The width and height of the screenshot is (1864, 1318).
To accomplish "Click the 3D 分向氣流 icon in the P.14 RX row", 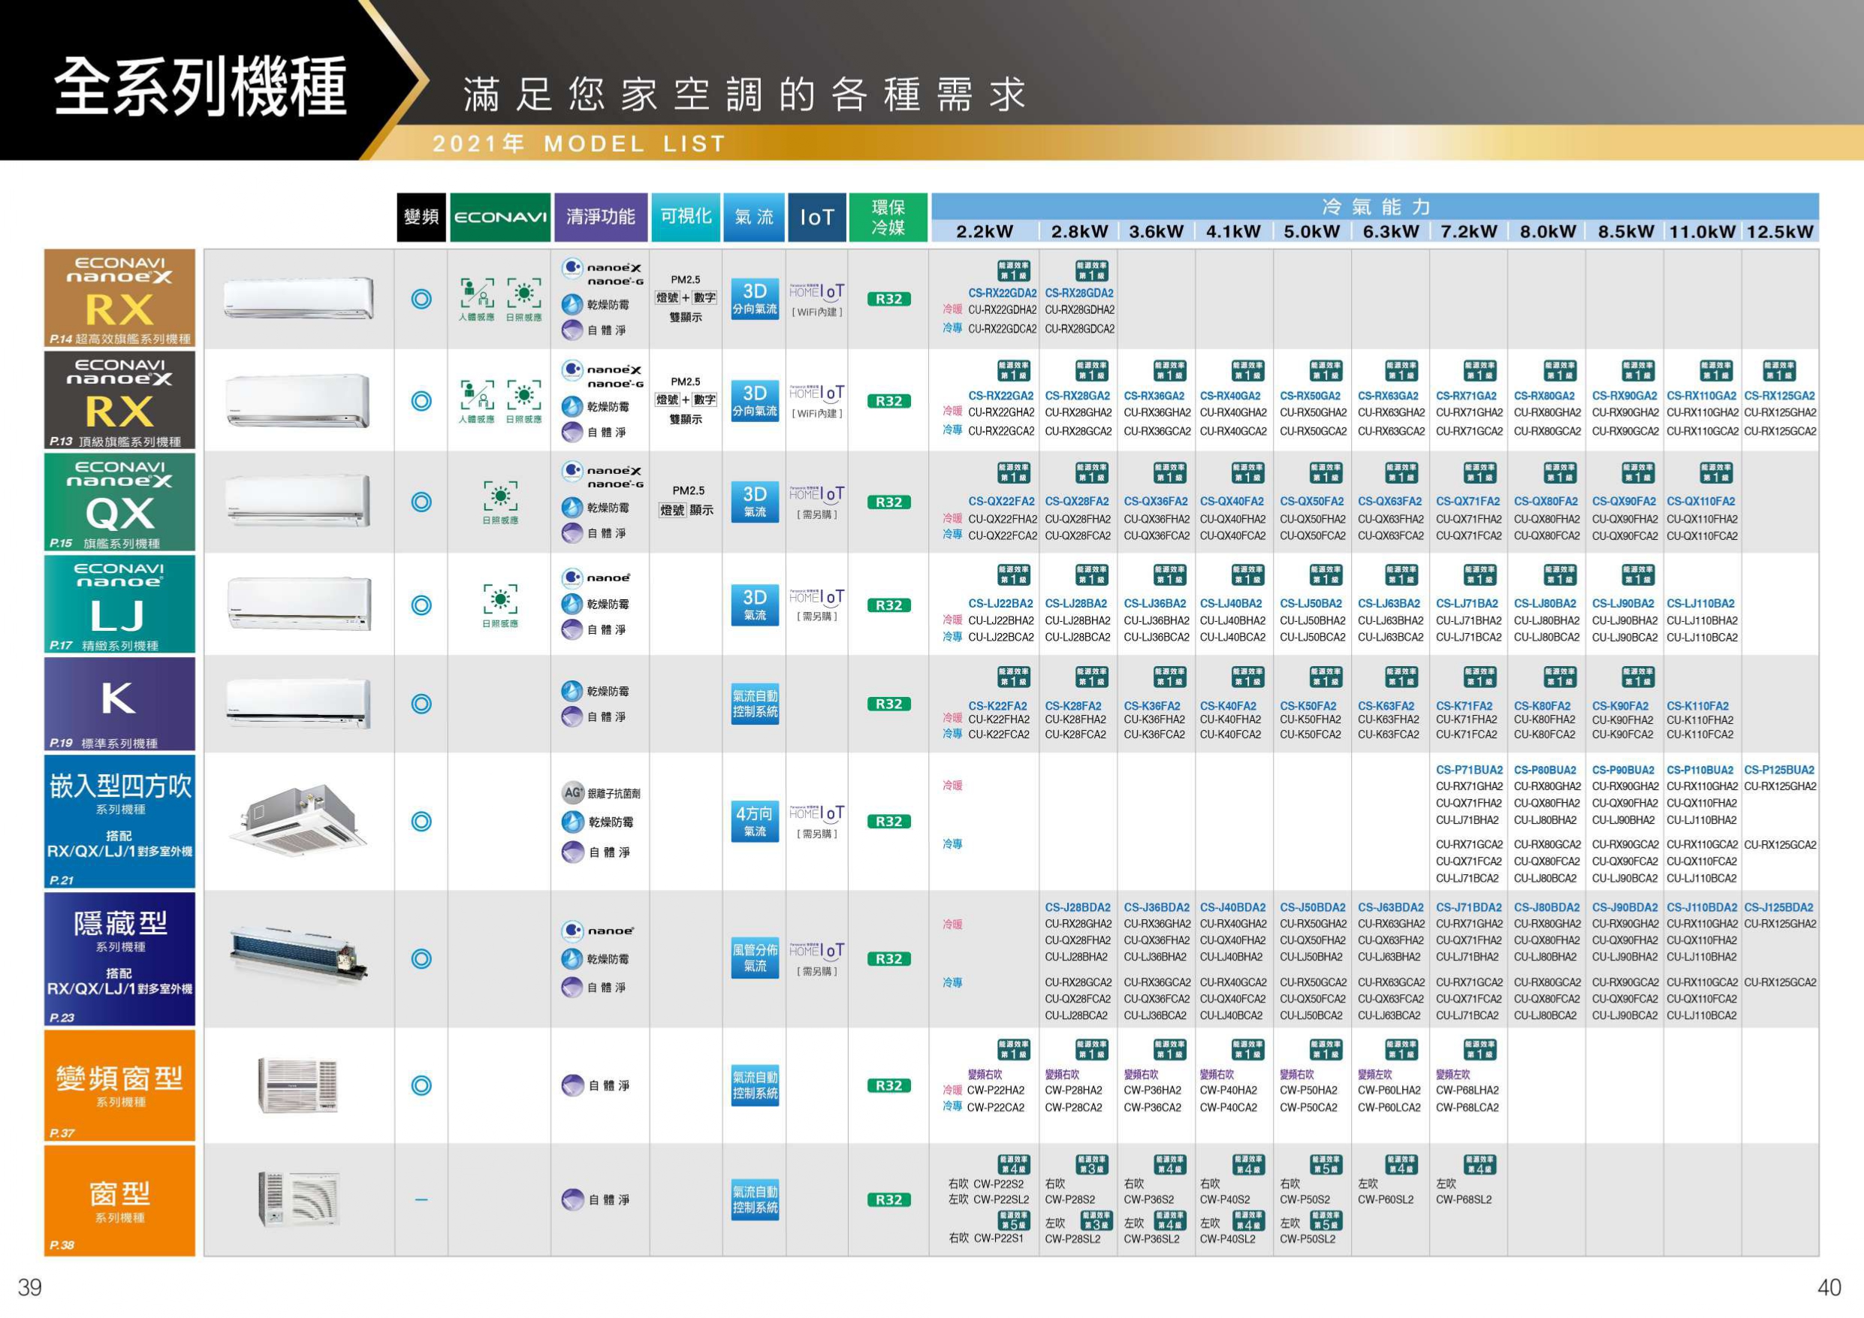I will 754,299.
